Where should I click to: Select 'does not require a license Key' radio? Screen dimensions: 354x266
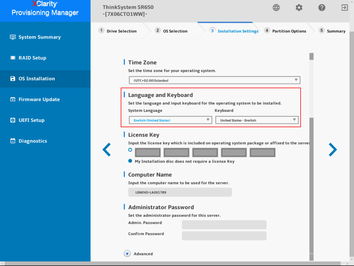(x=130, y=161)
